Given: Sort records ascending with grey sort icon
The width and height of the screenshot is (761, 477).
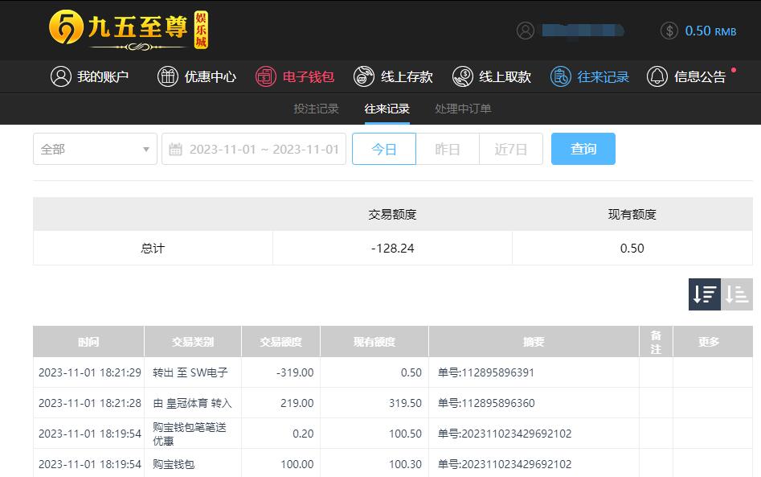Looking at the screenshot, I should pyautogui.click(x=737, y=294).
